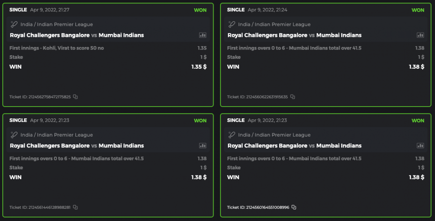Click the Kohli to score 50 selection
Screen dimensions: 435x221
[x=57, y=48]
